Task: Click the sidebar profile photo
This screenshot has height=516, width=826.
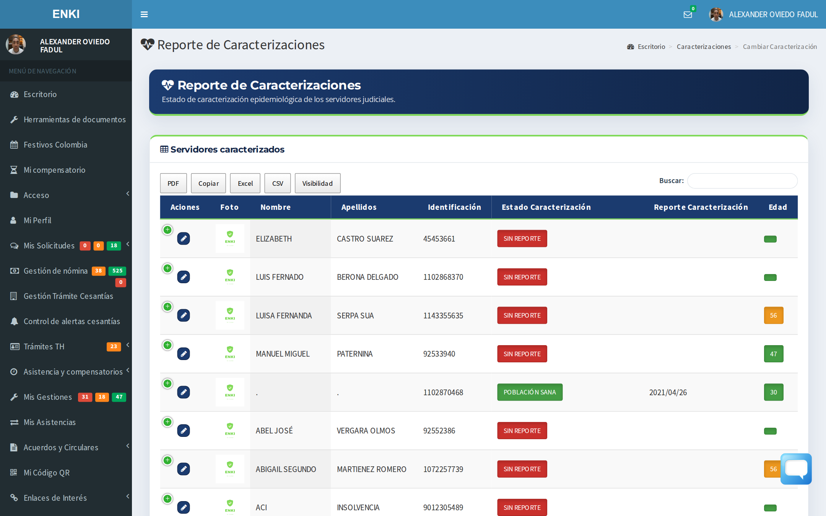Action: (16, 44)
